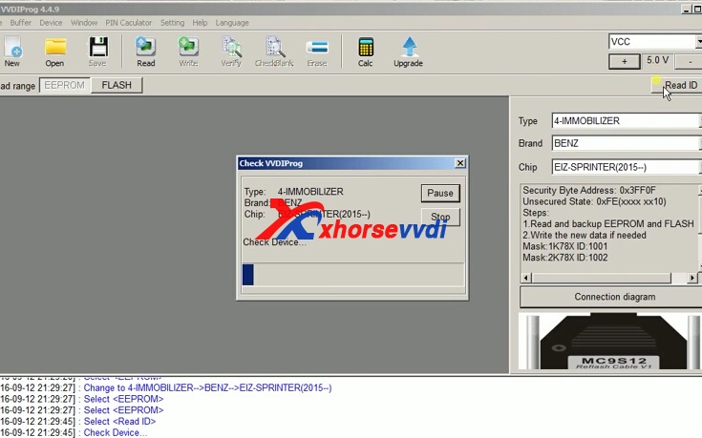The height and width of the screenshot is (438, 702).
Task: Click the CheckBlank toolbar icon
Action: tap(274, 51)
